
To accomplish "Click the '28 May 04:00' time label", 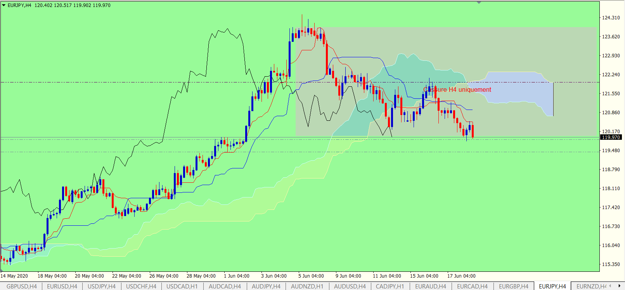I will point(201,276).
